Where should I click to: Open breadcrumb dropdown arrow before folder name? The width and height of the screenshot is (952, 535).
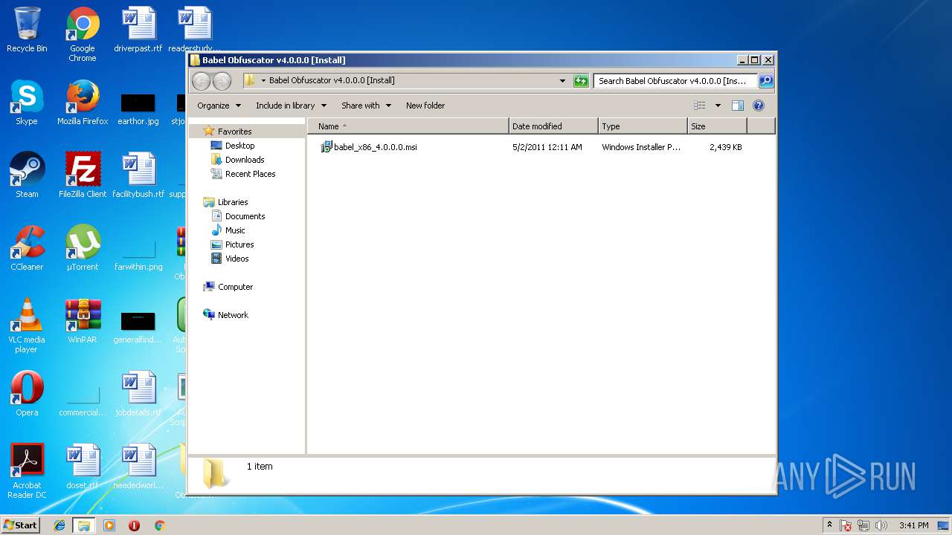tap(263, 80)
